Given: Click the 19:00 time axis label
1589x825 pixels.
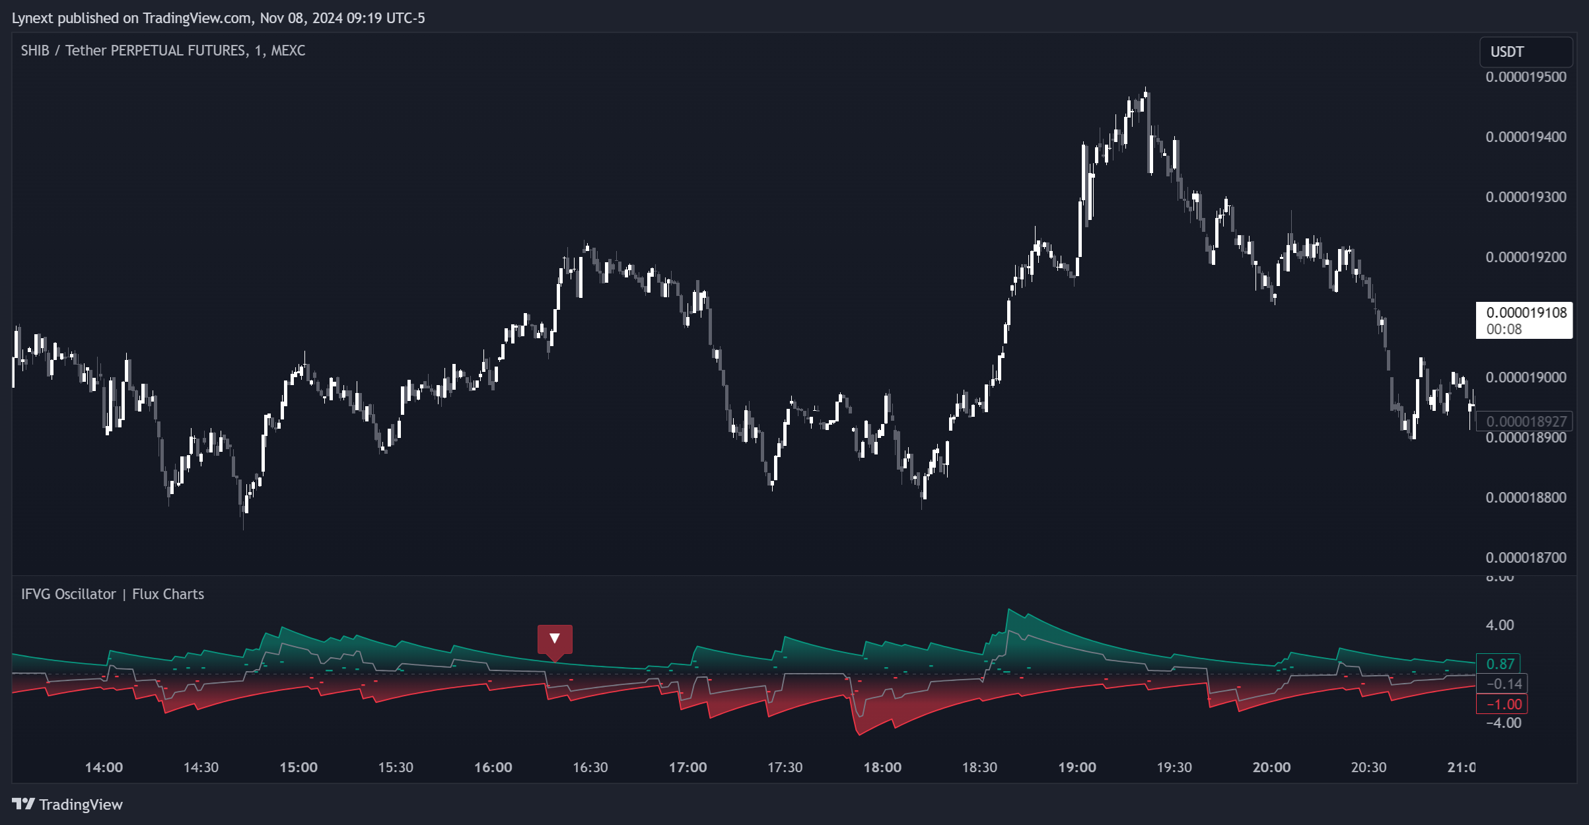Looking at the screenshot, I should [x=1077, y=768].
